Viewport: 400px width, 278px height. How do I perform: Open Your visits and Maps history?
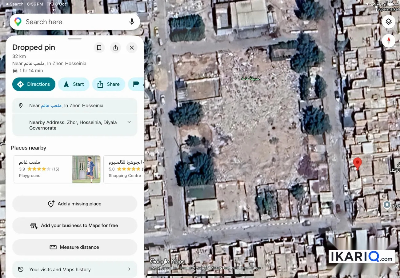(74, 269)
